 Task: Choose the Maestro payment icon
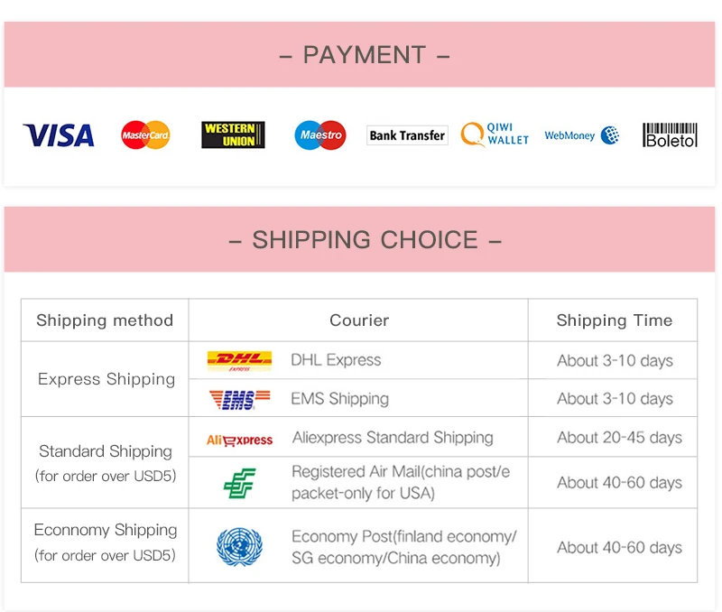click(320, 134)
